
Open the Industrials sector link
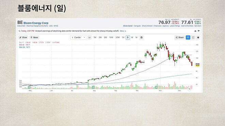21,26
